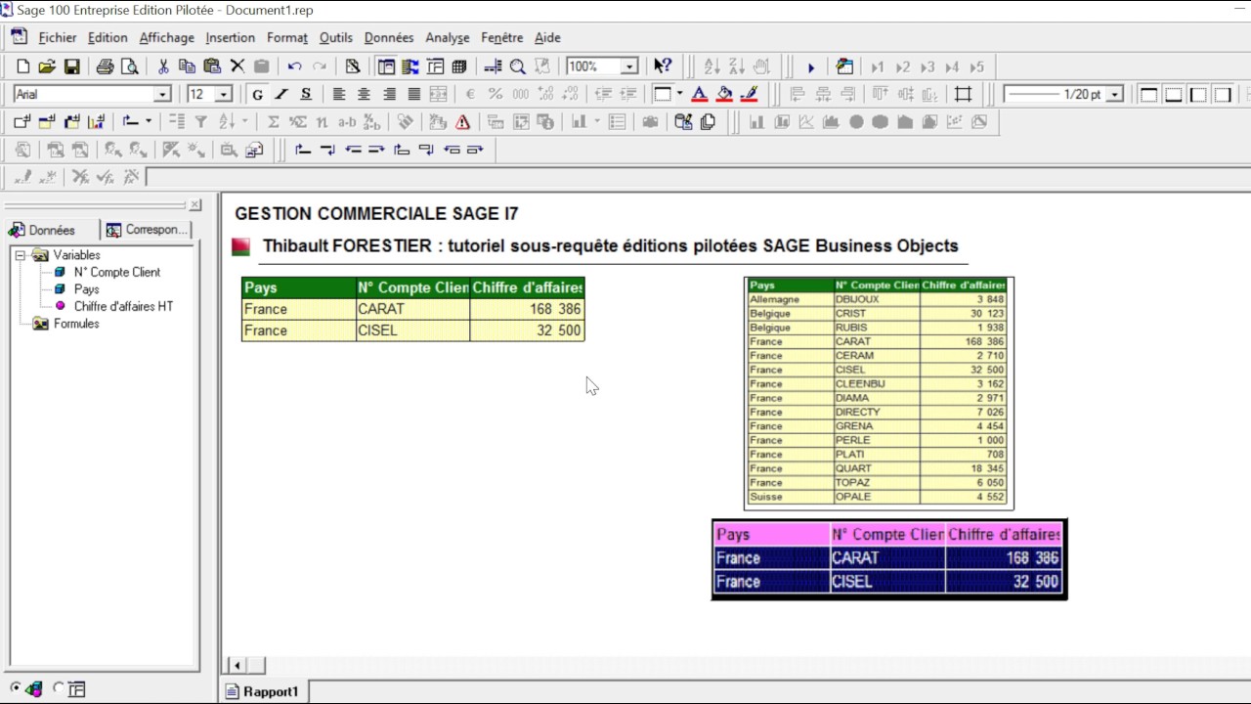
Task: Open the 1/20 pt line thickness dropdown
Action: coord(1115,94)
